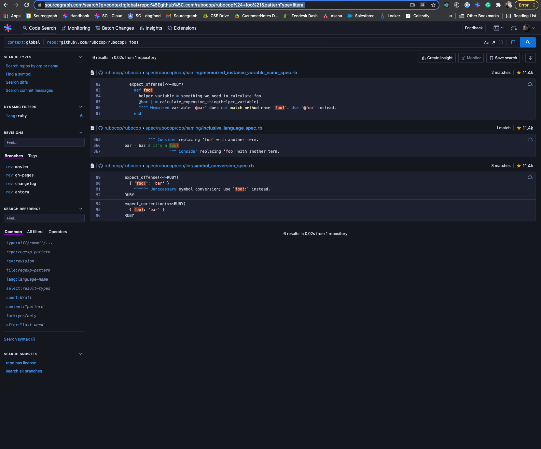Open the Chrome extensions puzzle icon
Screen dimensions: 541x449
coord(498,5)
